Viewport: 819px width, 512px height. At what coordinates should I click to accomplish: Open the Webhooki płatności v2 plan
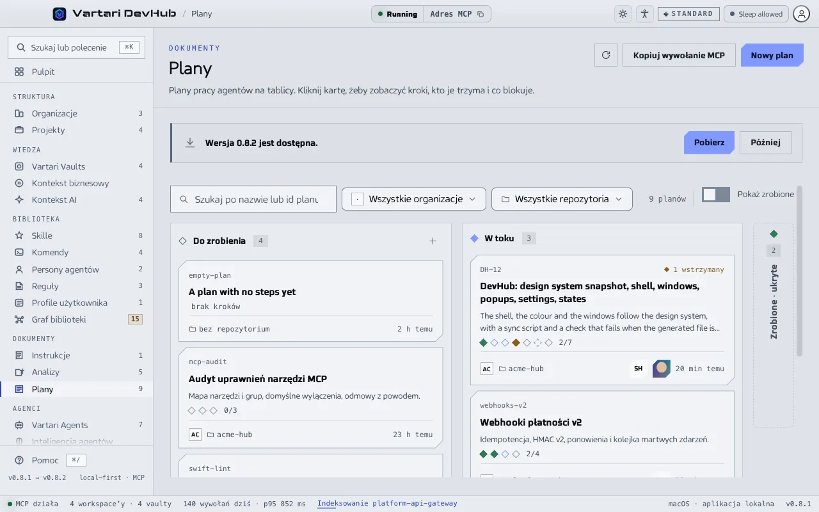pyautogui.click(x=602, y=435)
